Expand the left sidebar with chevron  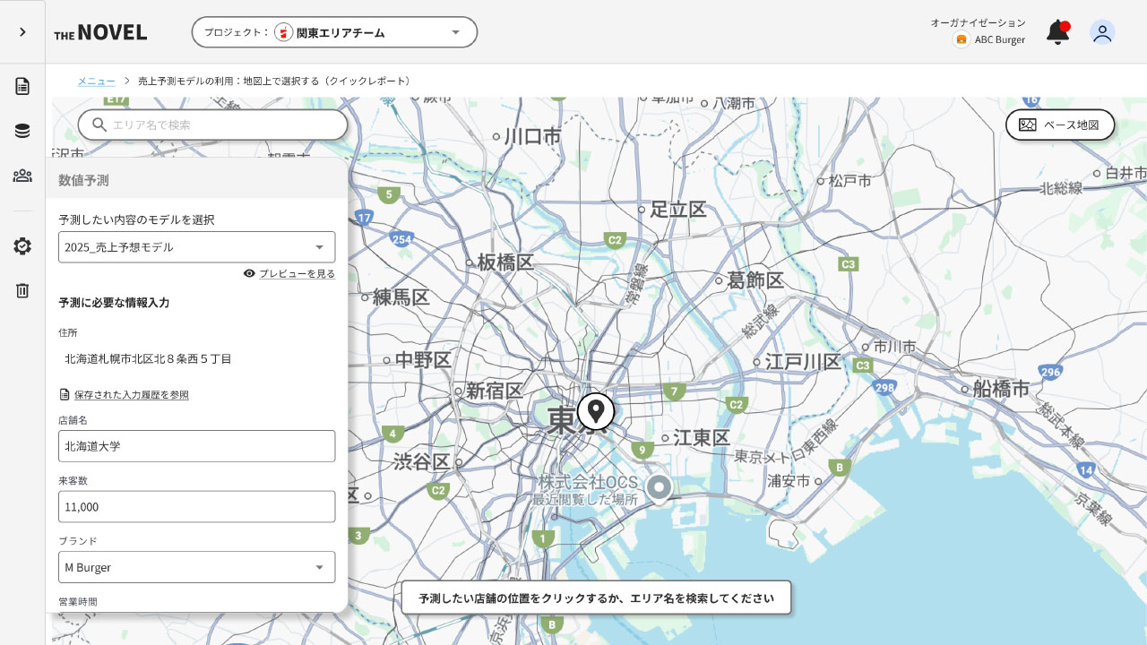click(x=22, y=31)
